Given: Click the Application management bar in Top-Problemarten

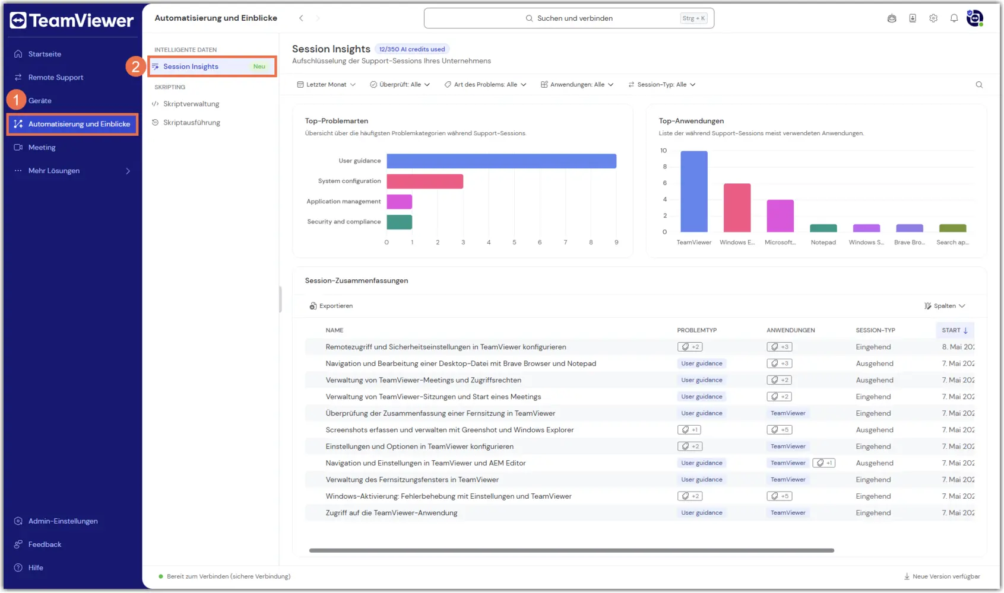Looking at the screenshot, I should click(400, 202).
